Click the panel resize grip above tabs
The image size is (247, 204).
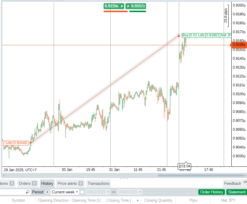124,179
